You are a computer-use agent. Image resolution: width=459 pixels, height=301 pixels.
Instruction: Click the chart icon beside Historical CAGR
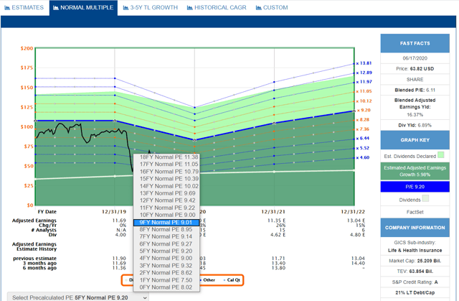pyautogui.click(x=191, y=8)
